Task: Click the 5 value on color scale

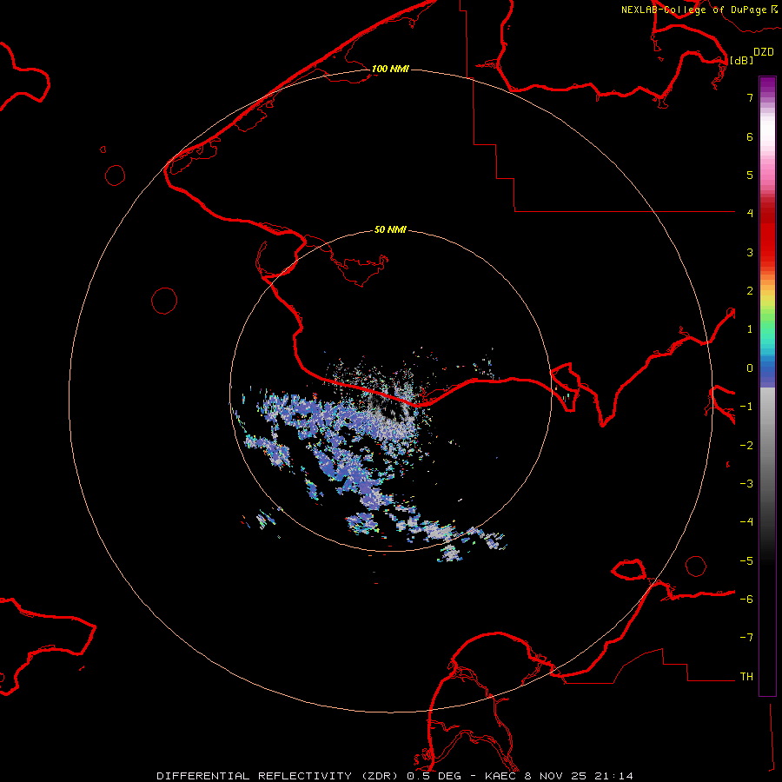Action: tap(750, 175)
